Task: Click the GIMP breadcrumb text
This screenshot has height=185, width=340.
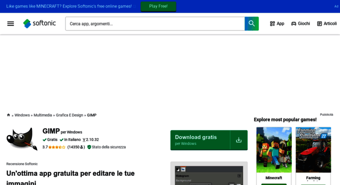Action: [x=92, y=115]
